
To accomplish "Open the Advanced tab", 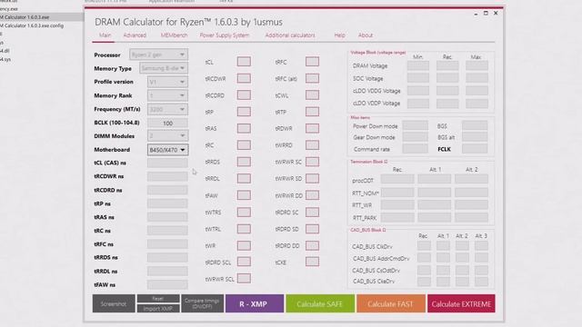I will 135,35.
